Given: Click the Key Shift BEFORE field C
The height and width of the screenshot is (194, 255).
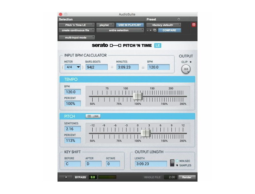Looking at the screenshot, I should (x=73, y=164).
